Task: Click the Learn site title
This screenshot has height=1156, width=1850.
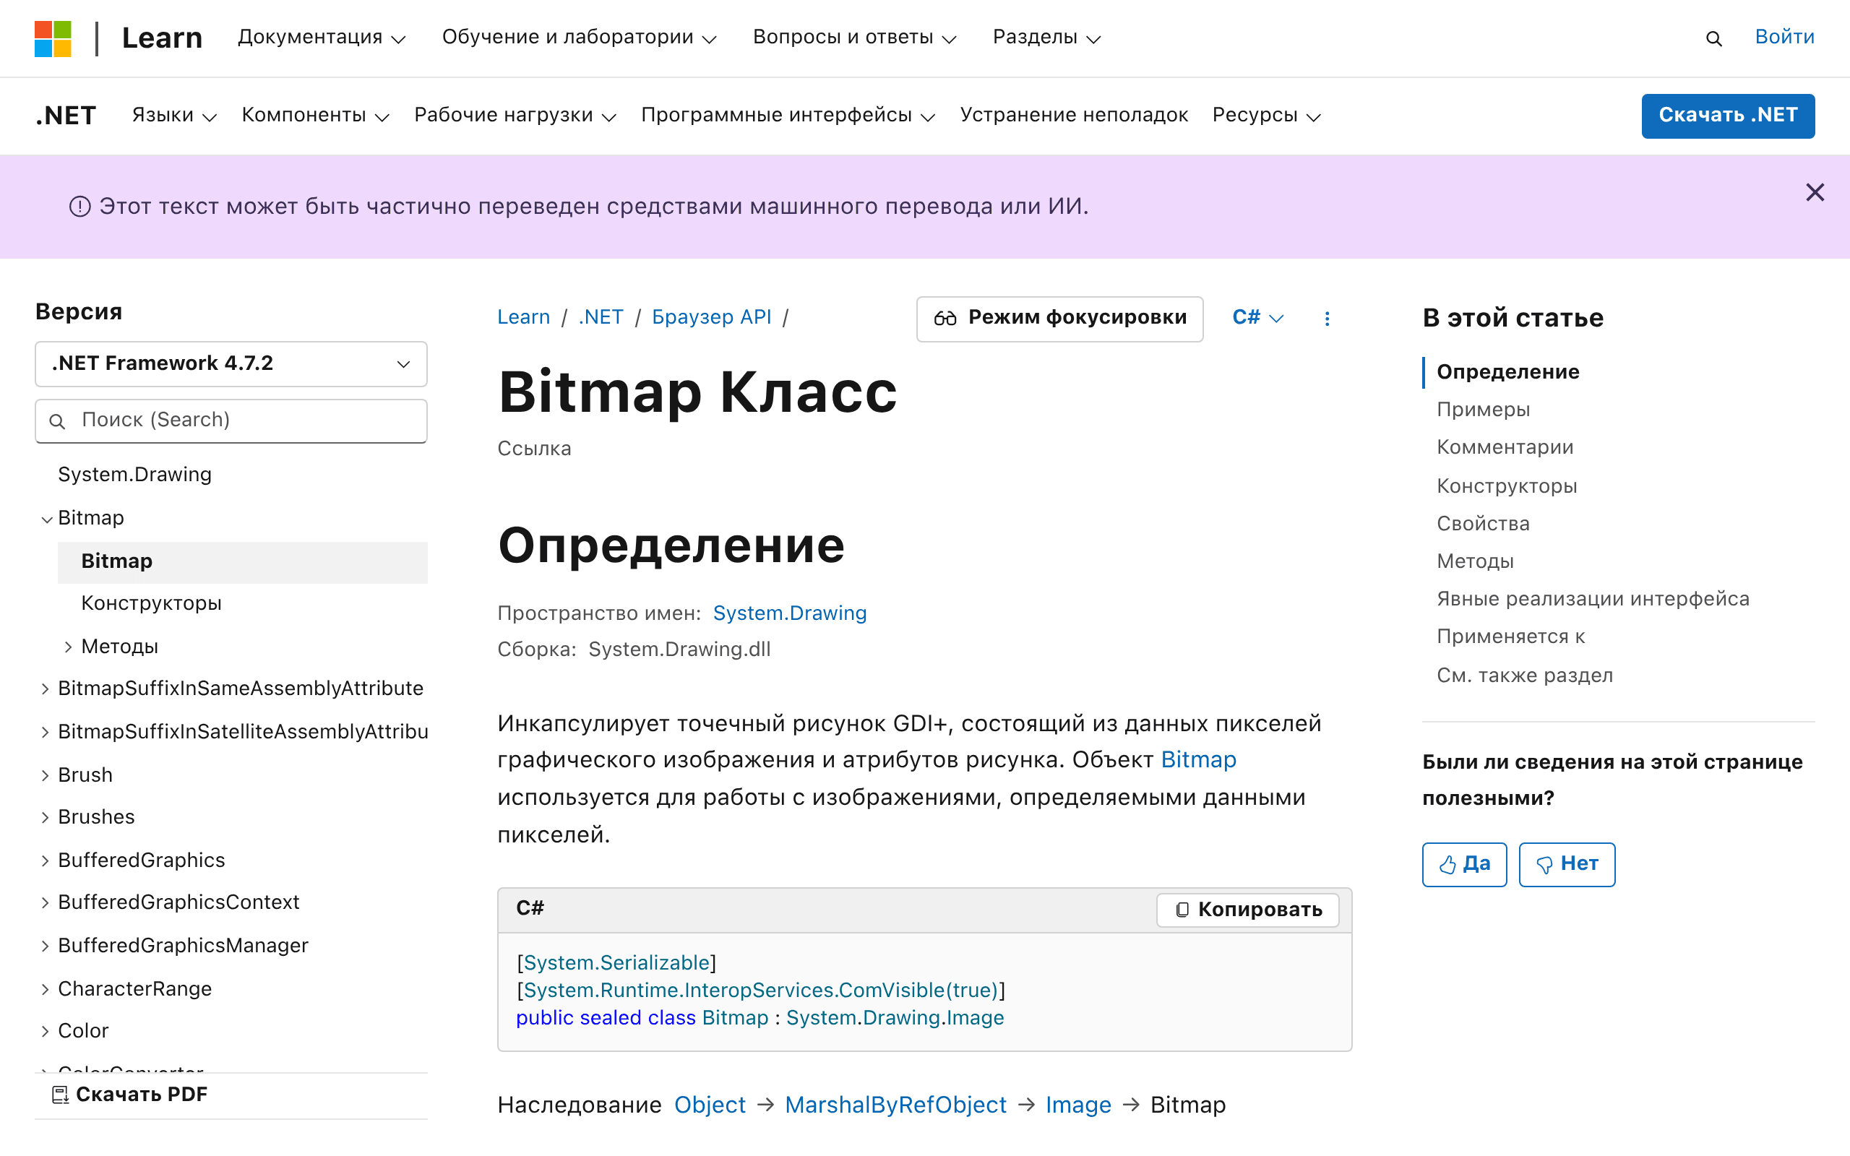Action: (x=162, y=38)
